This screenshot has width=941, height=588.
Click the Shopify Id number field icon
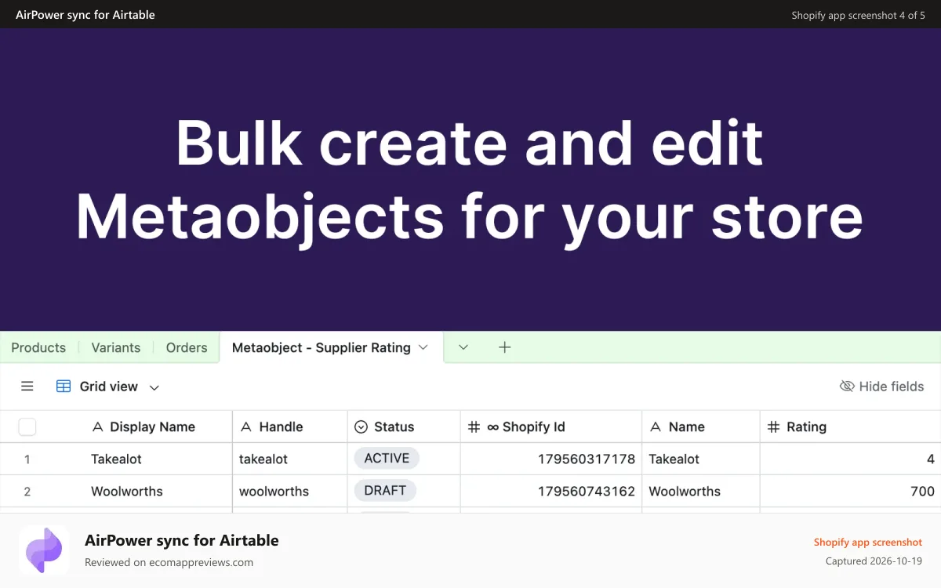474,427
